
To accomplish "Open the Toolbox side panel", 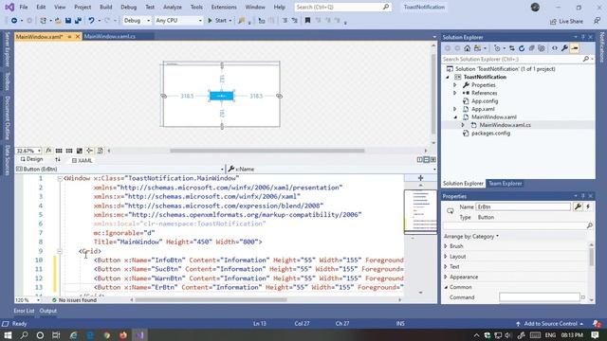I will pos(7,81).
